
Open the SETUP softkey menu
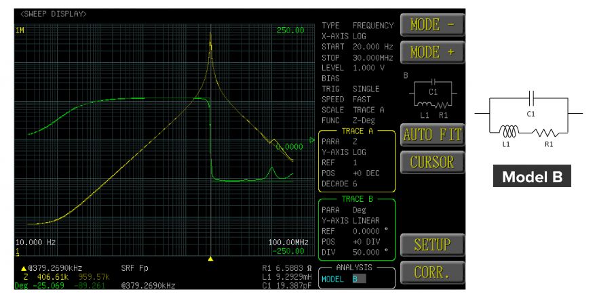[432, 244]
